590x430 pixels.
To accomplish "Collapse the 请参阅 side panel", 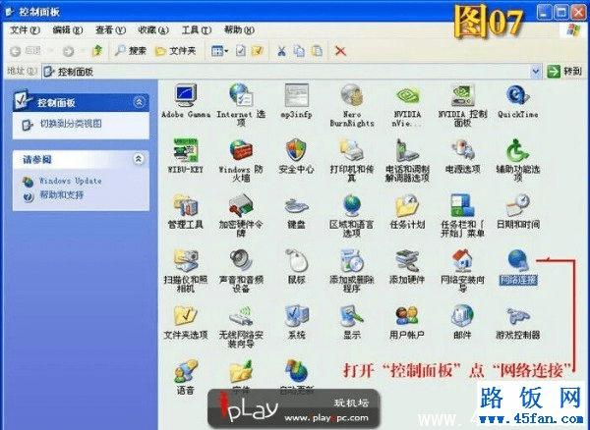I will (x=139, y=160).
